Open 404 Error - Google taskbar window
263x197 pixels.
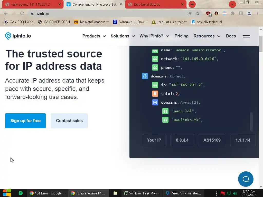tap(48, 193)
